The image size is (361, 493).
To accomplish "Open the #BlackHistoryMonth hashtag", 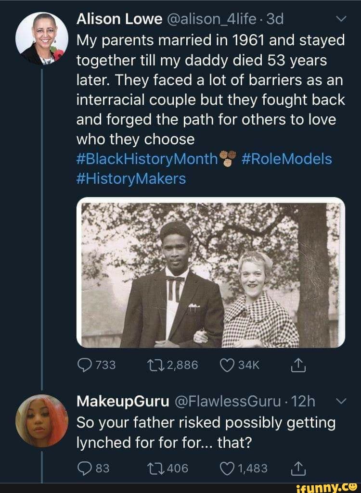I will [147, 159].
